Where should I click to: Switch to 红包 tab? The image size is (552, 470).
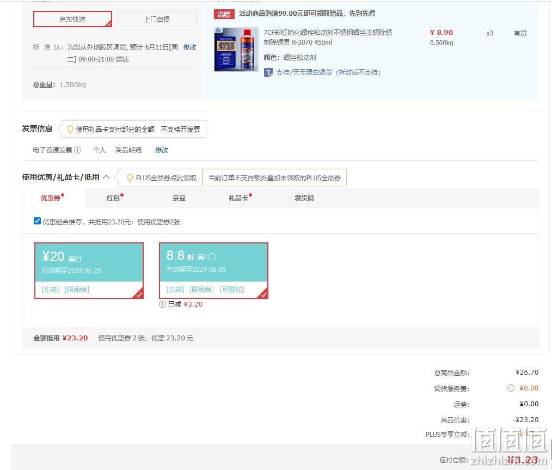pos(113,198)
